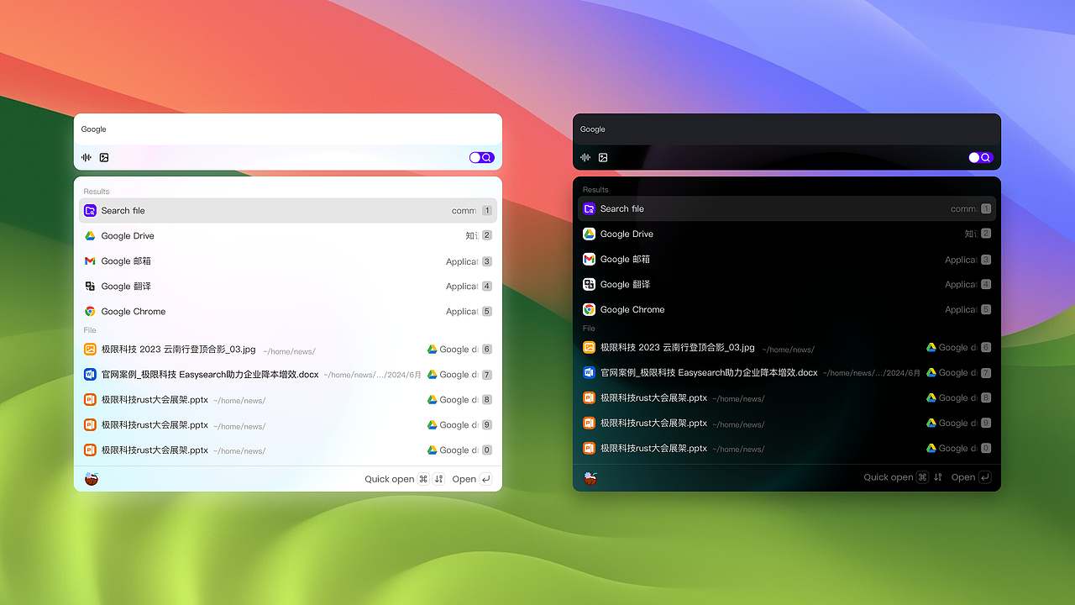Toggle the search mode switch in dark window

click(x=980, y=157)
